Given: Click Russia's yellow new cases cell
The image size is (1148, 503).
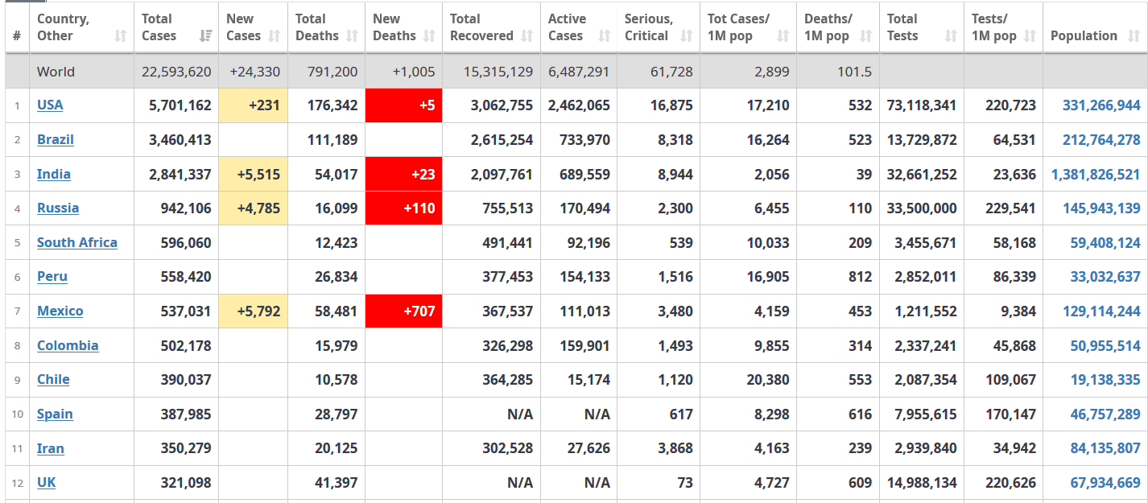Looking at the screenshot, I should tap(253, 208).
